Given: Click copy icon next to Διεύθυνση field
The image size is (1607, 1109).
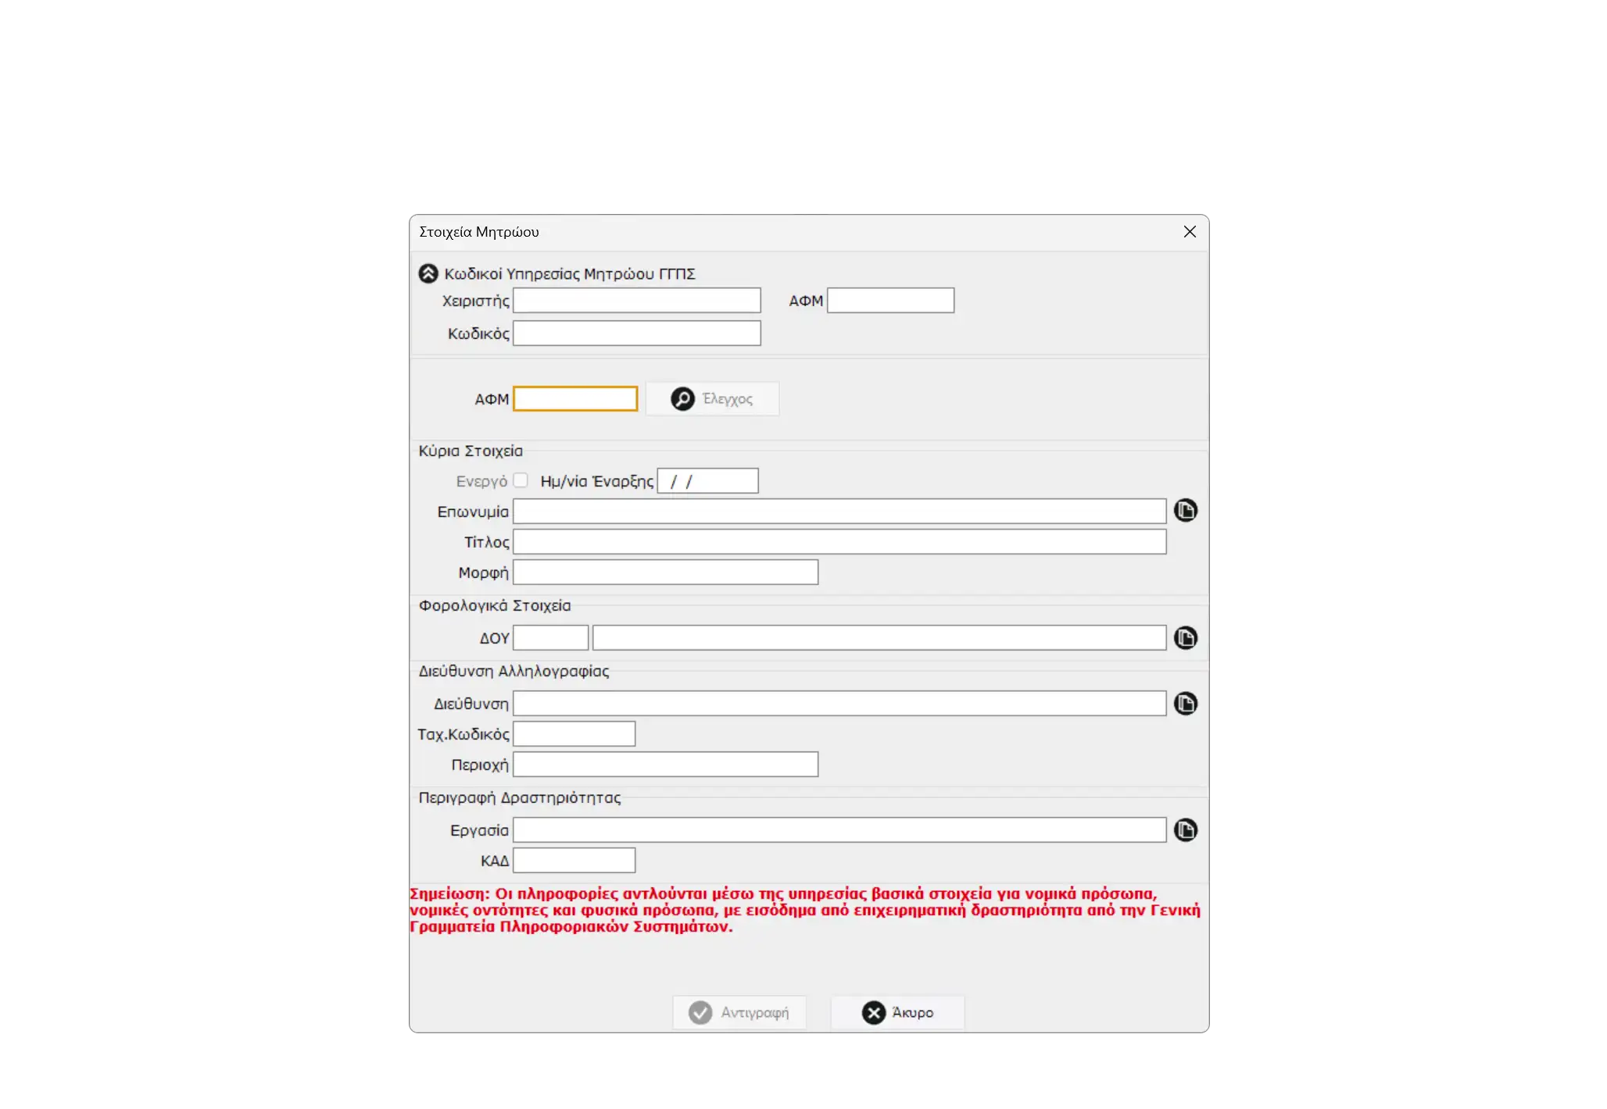Looking at the screenshot, I should pyautogui.click(x=1185, y=704).
